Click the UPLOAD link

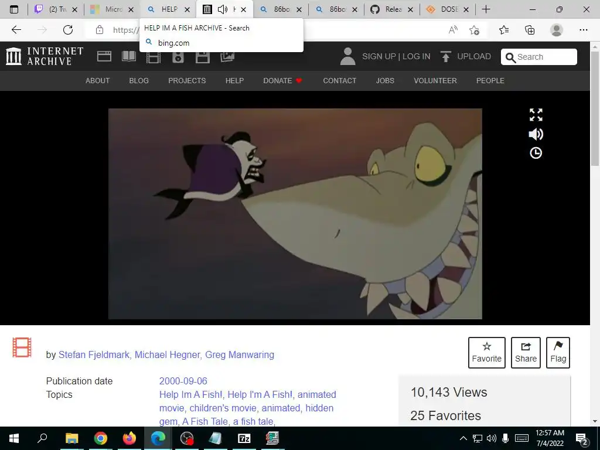pos(474,57)
